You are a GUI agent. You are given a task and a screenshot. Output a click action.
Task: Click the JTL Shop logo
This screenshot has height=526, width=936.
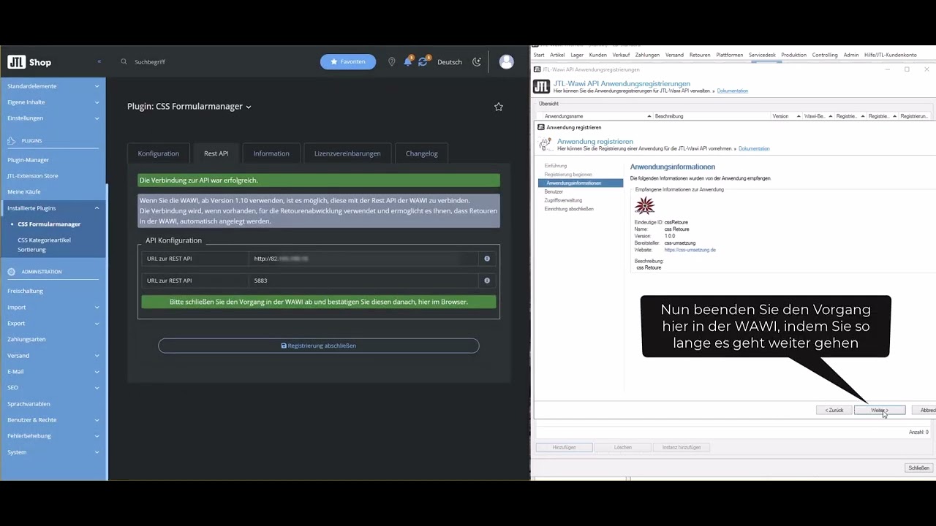(x=29, y=62)
